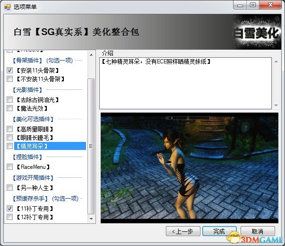Click description box scroll down arrow
This screenshot has width=285, height=246.
276,105
